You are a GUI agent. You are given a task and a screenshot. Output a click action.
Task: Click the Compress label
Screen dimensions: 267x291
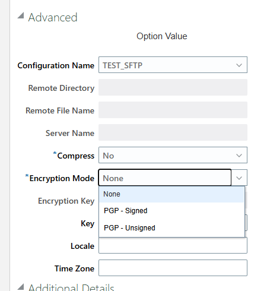tap(75, 156)
